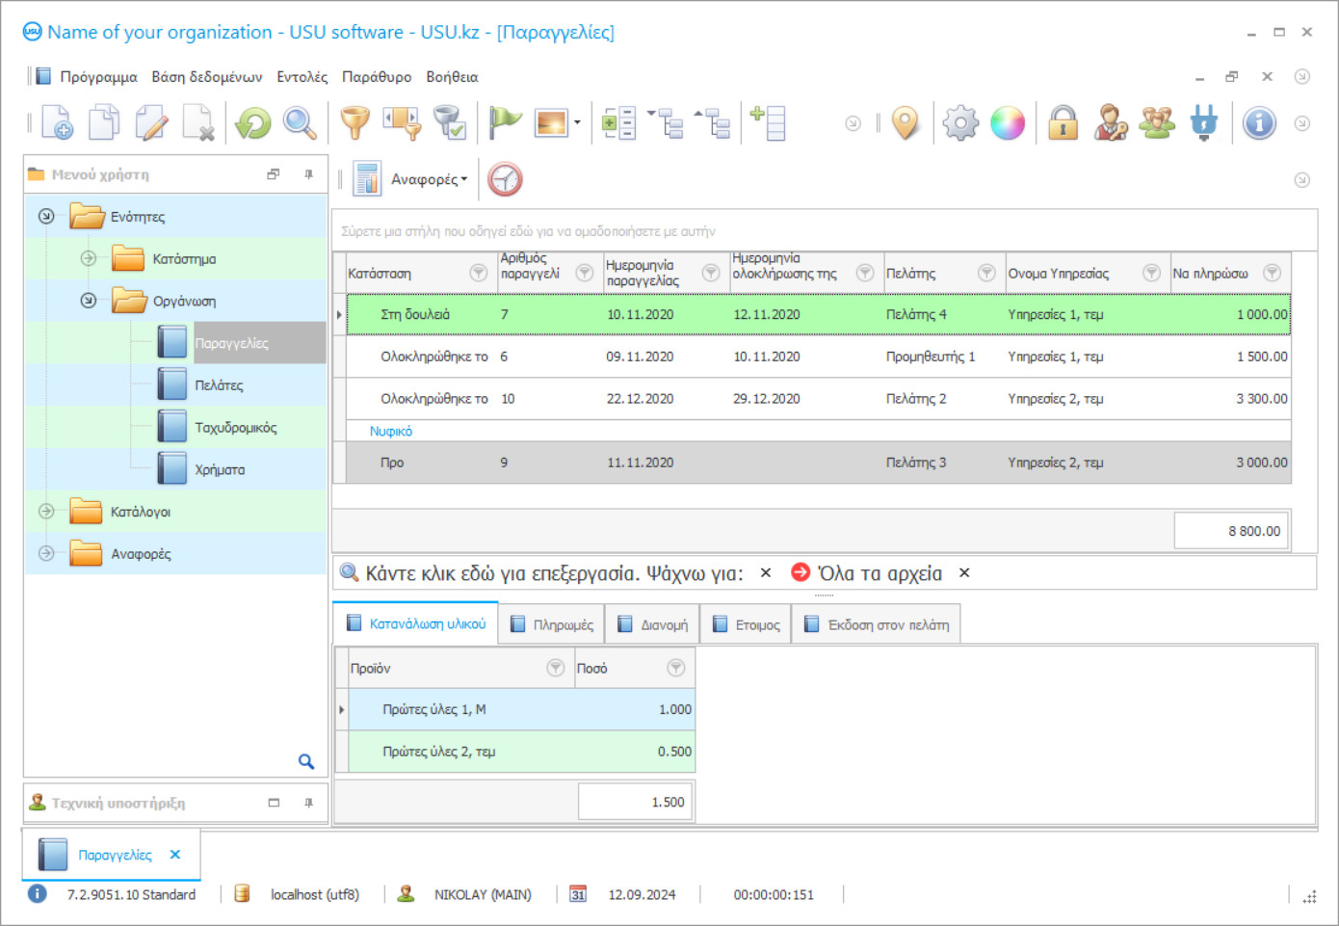Click the collapse all tree nodes icon
This screenshot has height=926, width=1339.
[713, 123]
